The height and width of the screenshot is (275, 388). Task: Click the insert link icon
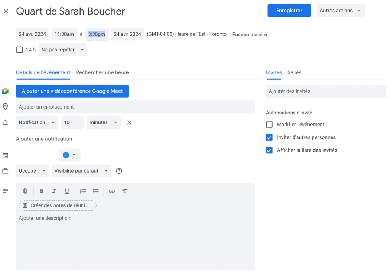click(112, 191)
